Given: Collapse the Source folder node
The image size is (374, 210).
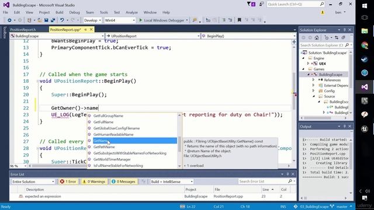Looking at the screenshot, I should 313,96.
